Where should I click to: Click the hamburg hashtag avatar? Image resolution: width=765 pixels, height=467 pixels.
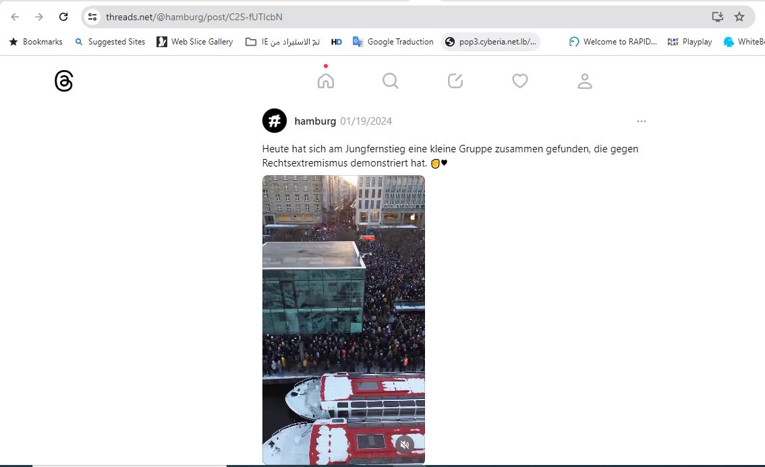(x=275, y=121)
